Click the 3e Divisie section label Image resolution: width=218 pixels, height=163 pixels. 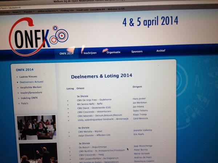84,143
